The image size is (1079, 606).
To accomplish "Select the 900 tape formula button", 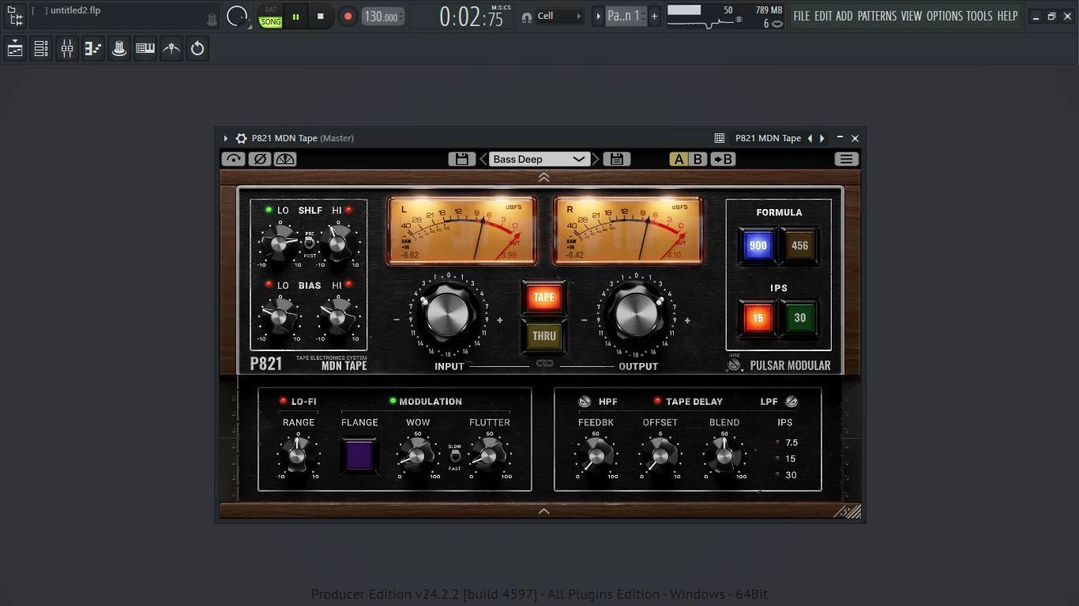I will [758, 245].
